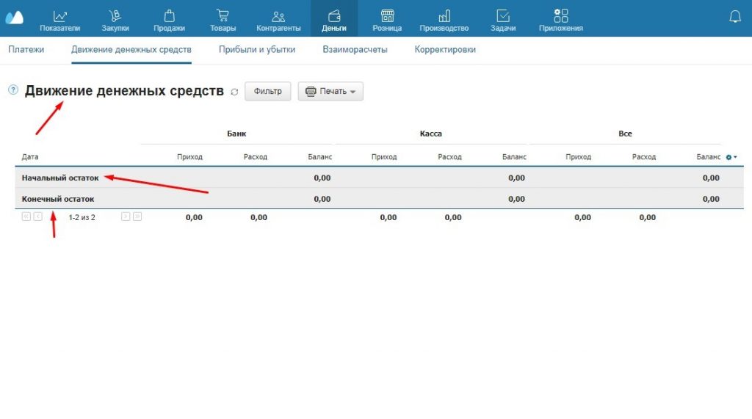Click the 1-2 из 2 pagination text
The height and width of the screenshot is (419, 752).
[82, 218]
